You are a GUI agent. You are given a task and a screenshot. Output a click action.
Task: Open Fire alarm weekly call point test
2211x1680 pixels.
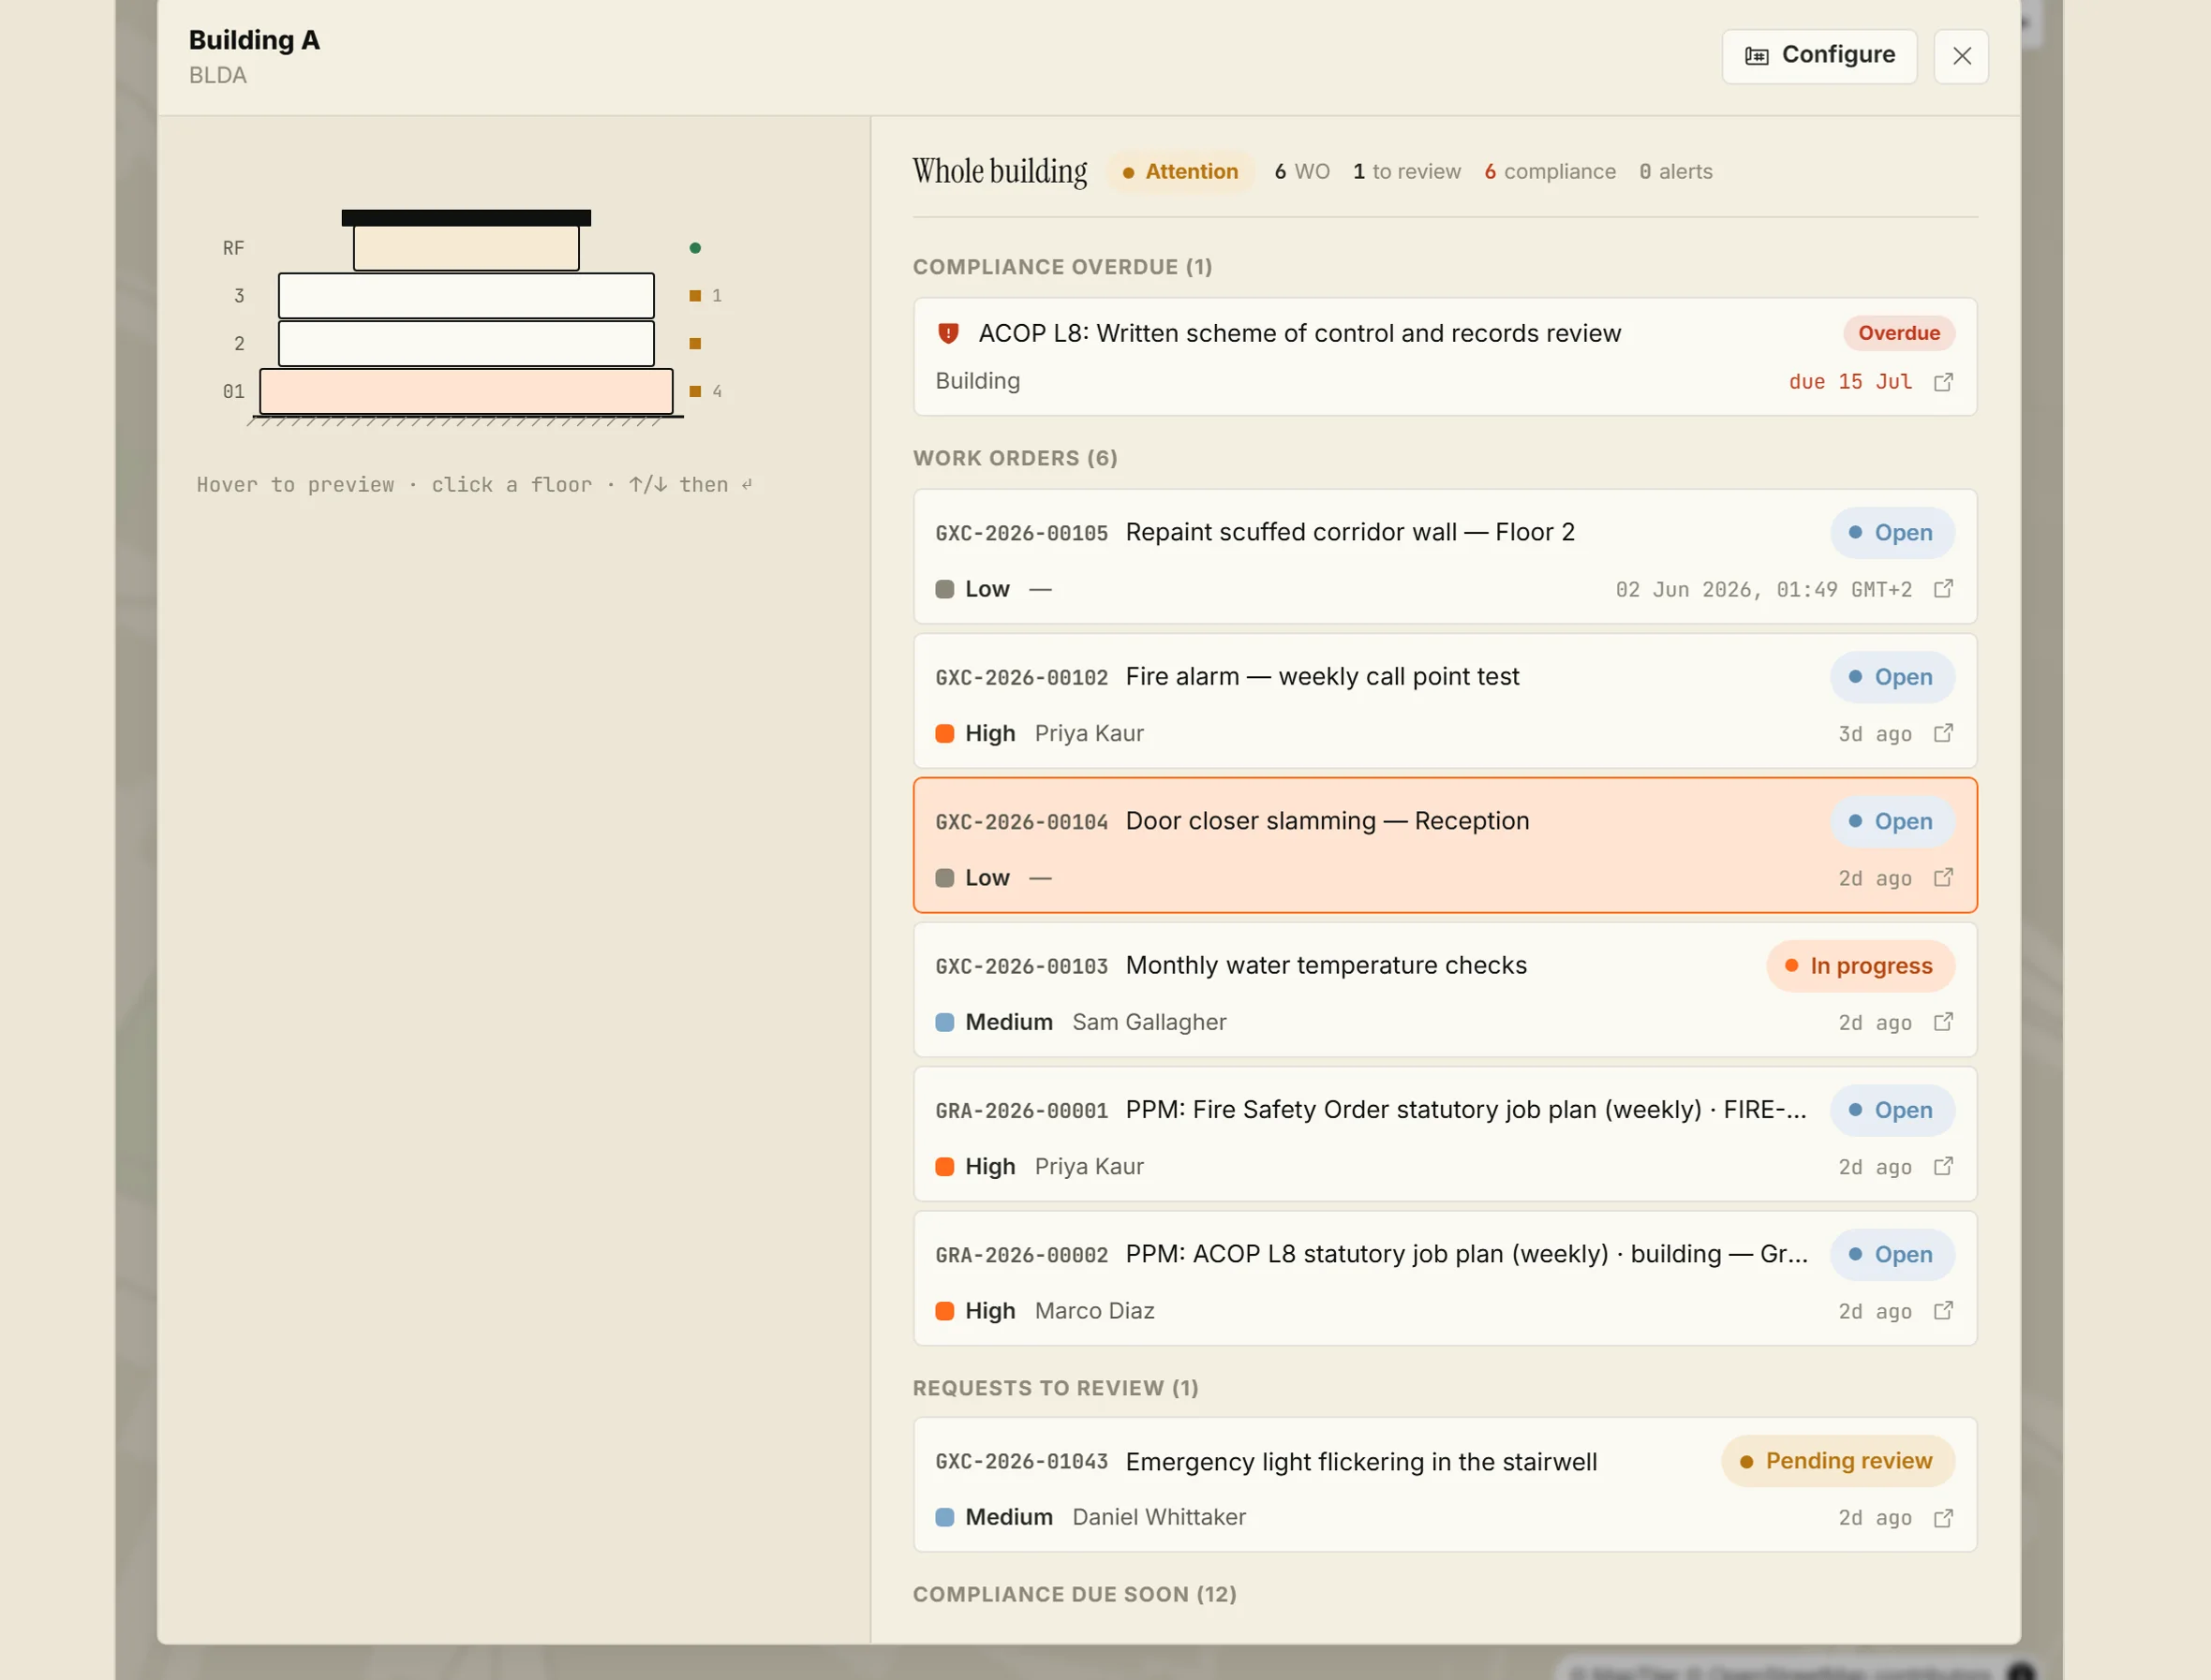[x=1445, y=701]
